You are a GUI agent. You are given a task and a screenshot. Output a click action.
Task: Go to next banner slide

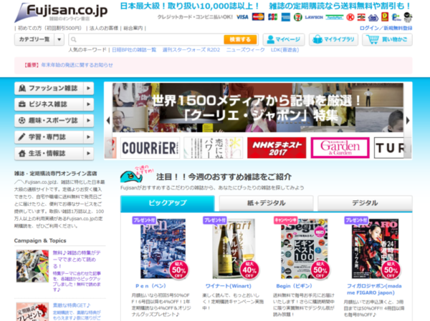coord(408,120)
